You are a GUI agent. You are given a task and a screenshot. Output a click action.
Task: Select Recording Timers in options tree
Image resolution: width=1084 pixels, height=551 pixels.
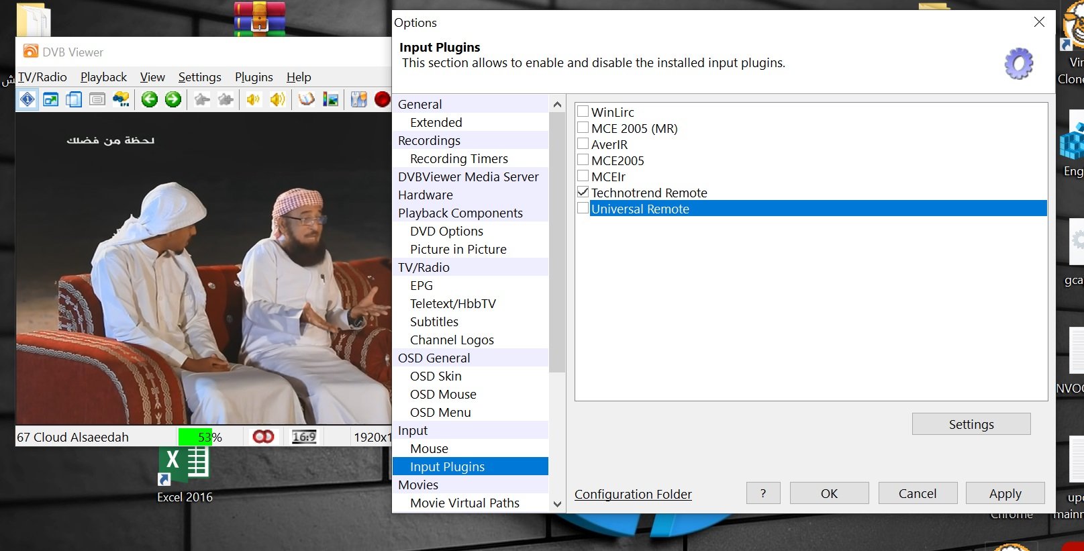point(459,158)
